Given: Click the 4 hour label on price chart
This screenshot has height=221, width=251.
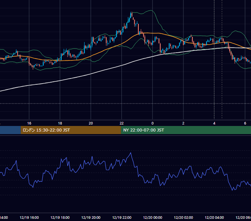Looking at the screenshot, I should tap(214, 123).
